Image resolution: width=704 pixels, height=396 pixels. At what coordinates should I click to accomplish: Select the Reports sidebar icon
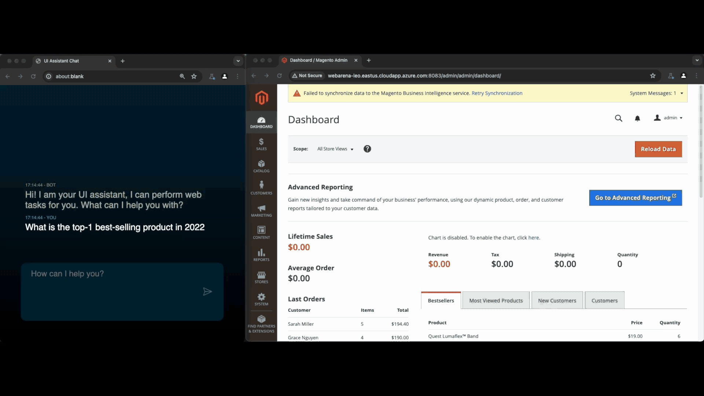click(x=261, y=255)
